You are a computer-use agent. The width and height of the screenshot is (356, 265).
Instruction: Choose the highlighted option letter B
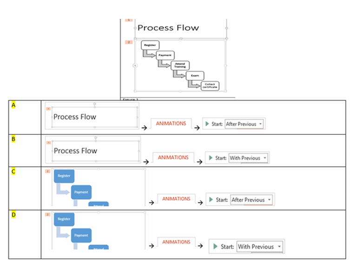click(13, 139)
